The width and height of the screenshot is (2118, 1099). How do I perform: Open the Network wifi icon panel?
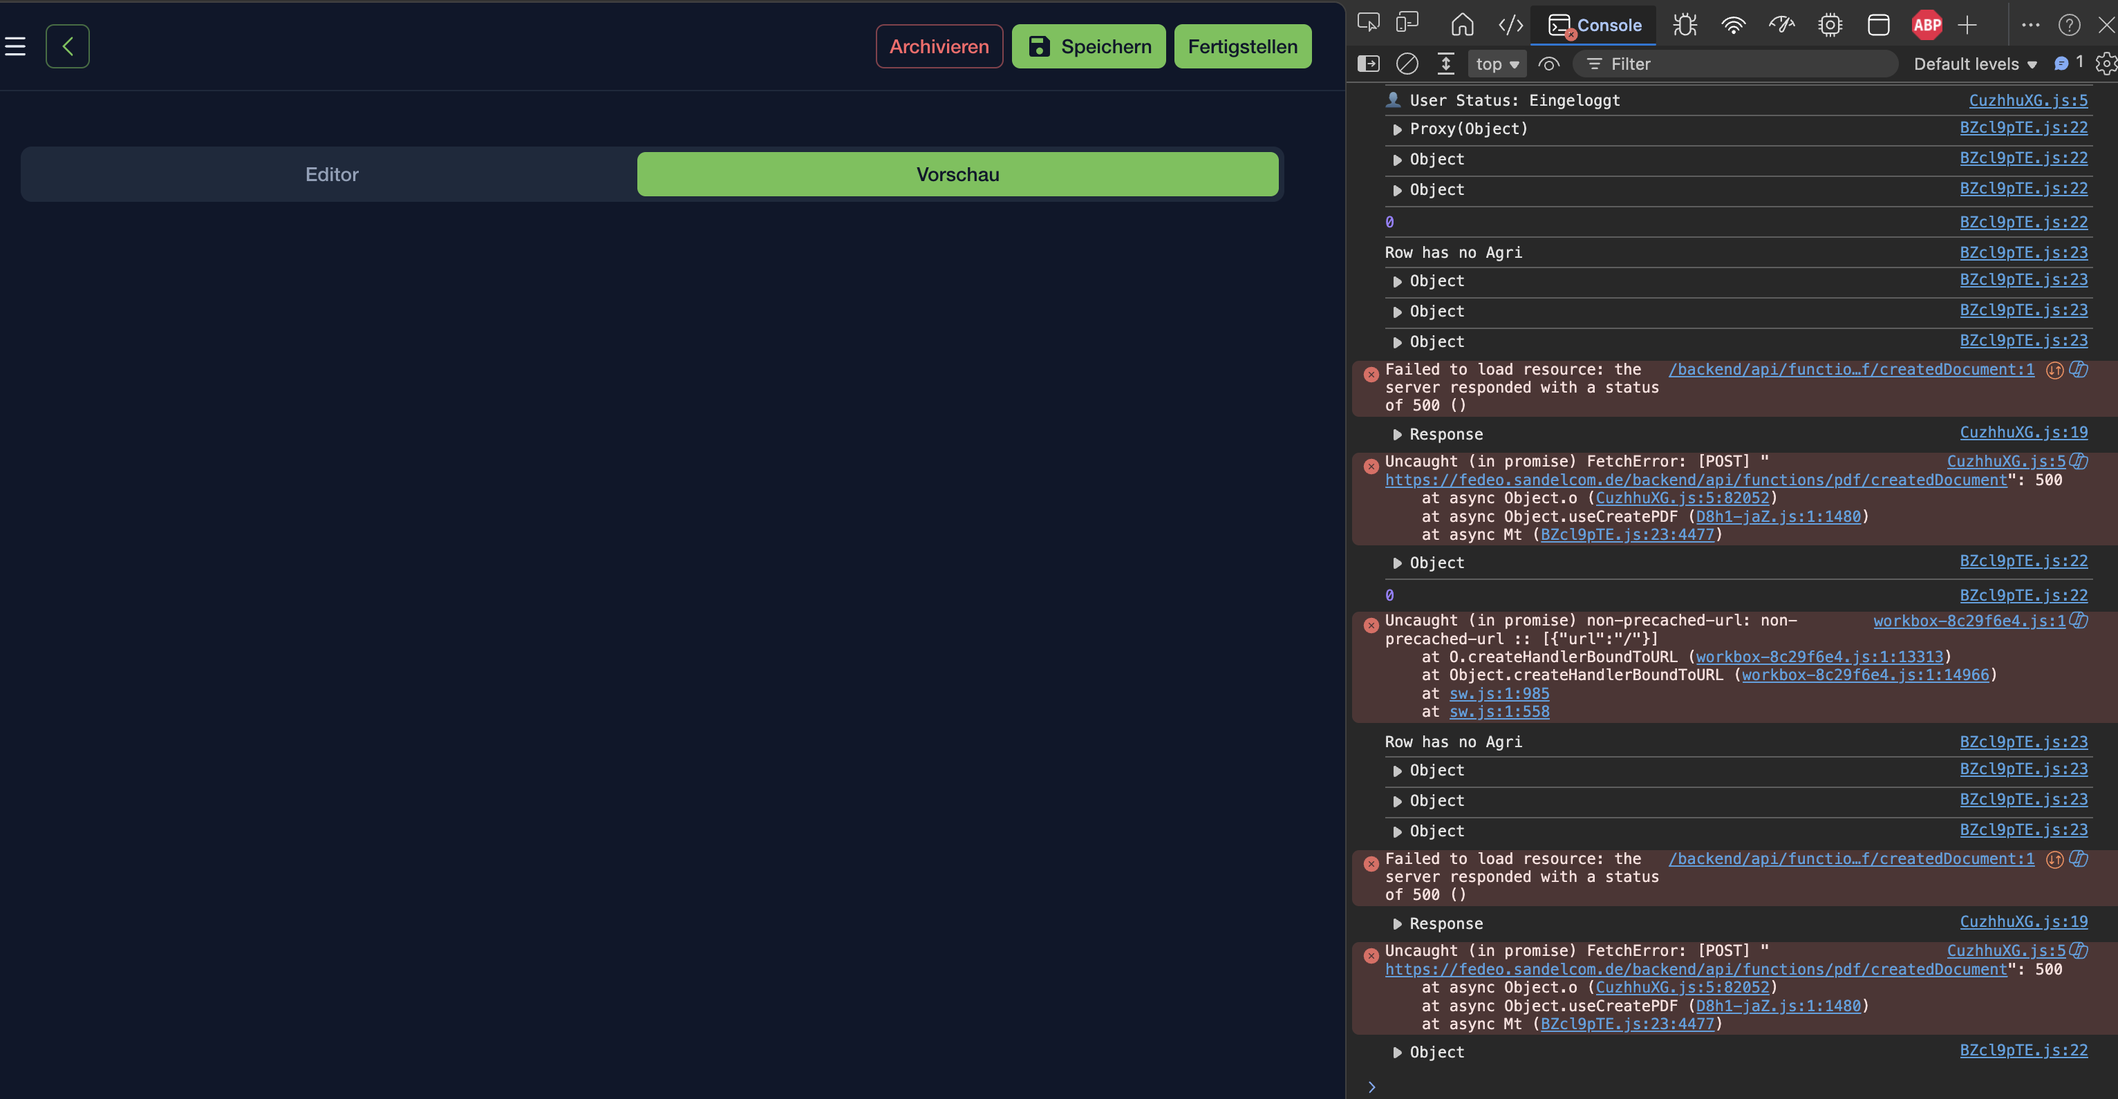[1733, 25]
